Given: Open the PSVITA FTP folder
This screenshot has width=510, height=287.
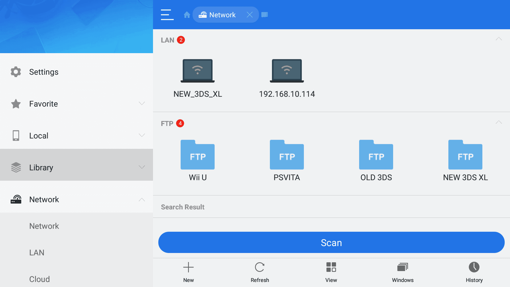Looking at the screenshot, I should (x=287, y=161).
